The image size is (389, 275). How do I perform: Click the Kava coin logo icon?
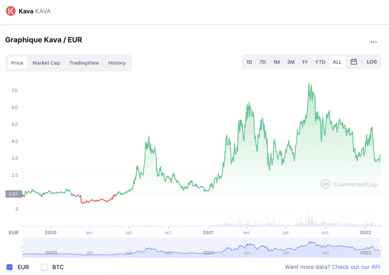[10, 11]
